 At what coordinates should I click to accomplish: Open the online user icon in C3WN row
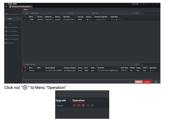pos(119,19)
